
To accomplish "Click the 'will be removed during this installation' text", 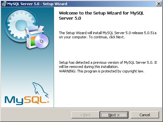I will 89,67.
